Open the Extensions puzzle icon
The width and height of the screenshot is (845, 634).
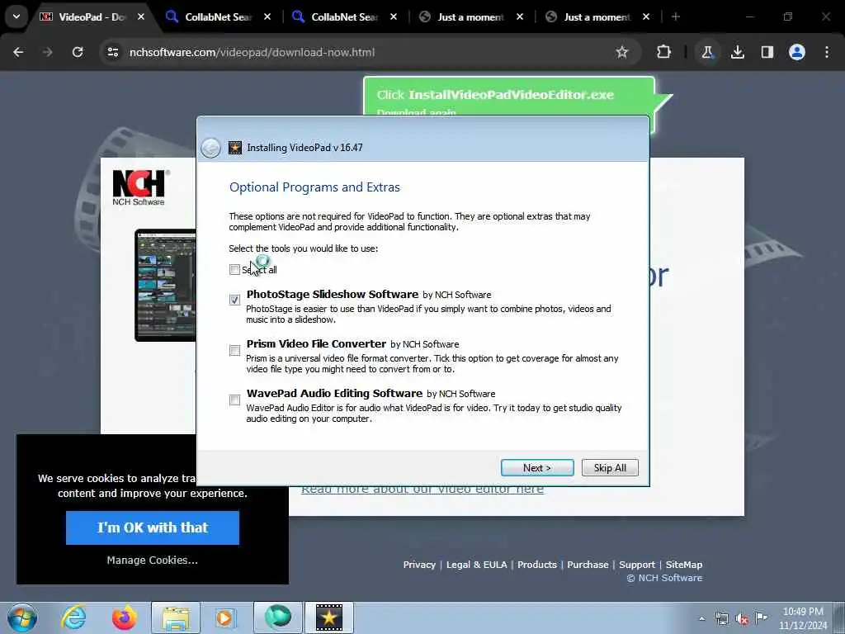tap(664, 52)
